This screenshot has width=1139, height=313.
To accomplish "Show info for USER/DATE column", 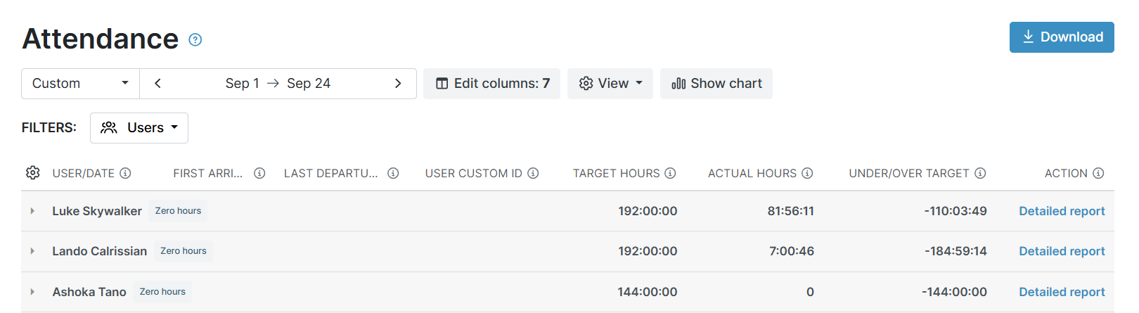I will [125, 173].
